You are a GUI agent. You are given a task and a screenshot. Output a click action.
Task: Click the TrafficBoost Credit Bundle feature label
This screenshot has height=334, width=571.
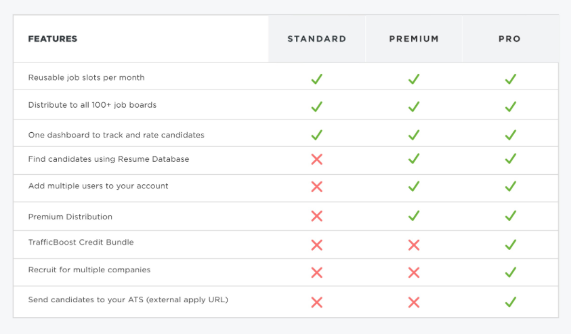[81, 242]
